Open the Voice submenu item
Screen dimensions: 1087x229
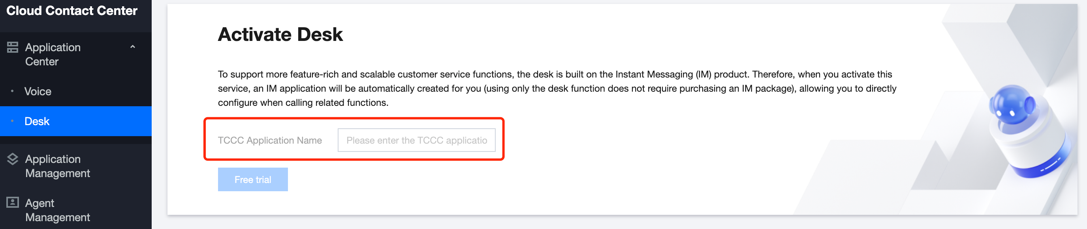38,91
